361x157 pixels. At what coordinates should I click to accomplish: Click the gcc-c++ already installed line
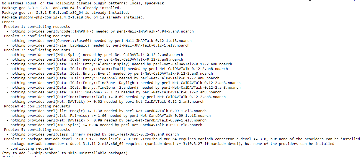66,13
